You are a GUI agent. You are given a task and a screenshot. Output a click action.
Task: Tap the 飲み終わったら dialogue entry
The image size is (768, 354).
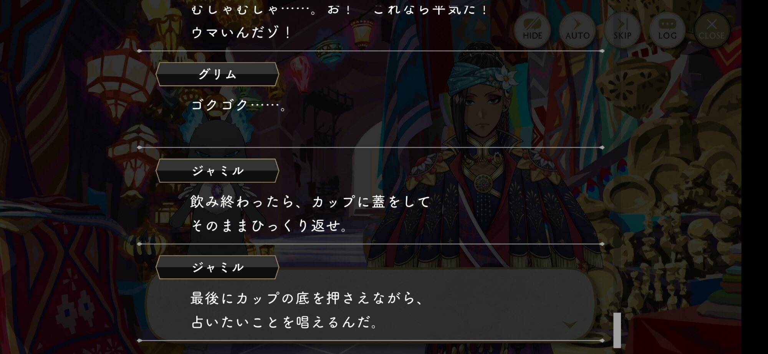pos(310,213)
